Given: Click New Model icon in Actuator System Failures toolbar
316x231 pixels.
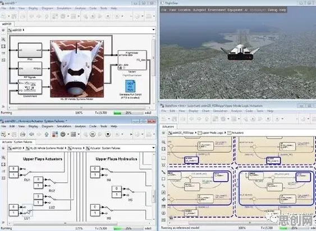Looking at the screenshot, I should [x=3, y=134].
